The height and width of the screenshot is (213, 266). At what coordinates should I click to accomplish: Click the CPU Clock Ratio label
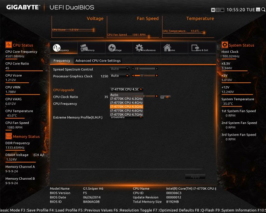click(x=66, y=97)
